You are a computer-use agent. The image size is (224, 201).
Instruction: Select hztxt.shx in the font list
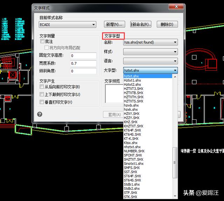click(148, 76)
